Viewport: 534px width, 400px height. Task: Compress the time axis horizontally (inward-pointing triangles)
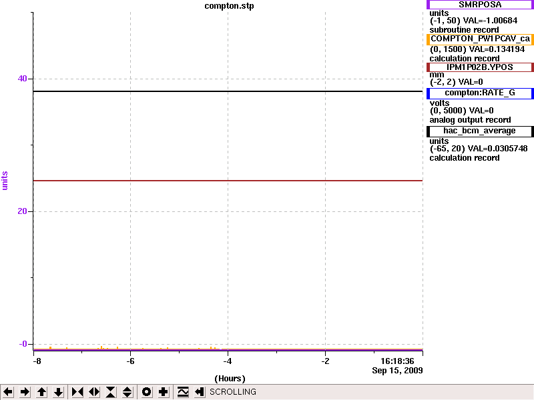77,392
